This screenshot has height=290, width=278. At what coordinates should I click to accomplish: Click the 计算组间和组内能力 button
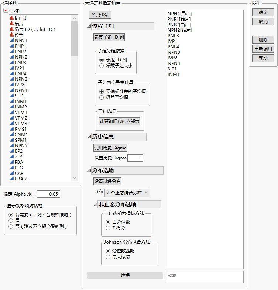[x=120, y=121]
